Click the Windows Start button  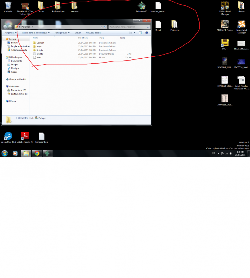click(5, 153)
